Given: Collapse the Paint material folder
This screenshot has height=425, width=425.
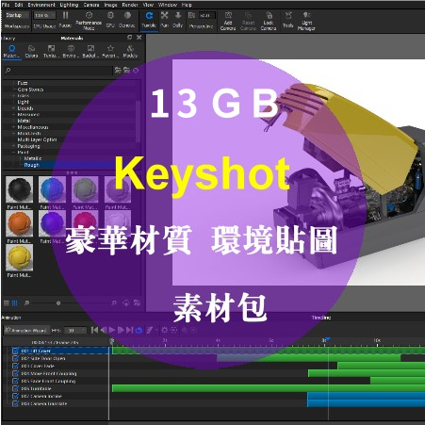Looking at the screenshot, I should tap(13, 153).
